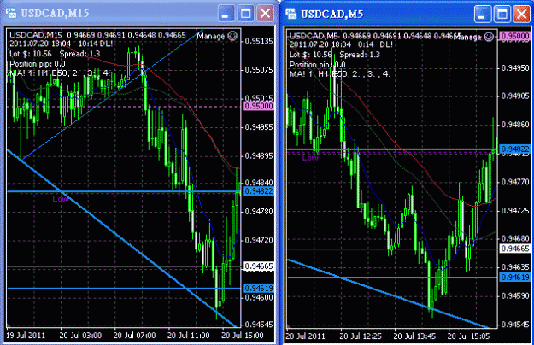534x345 pixels.
Task: Click '20 Jul 07:00' time axis label
Action: tap(134, 336)
